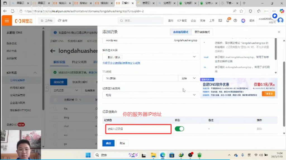The width and height of the screenshot is (286, 160).
Task: Open 公网权威解析 in the sidebar
Action: [x=18, y=80]
